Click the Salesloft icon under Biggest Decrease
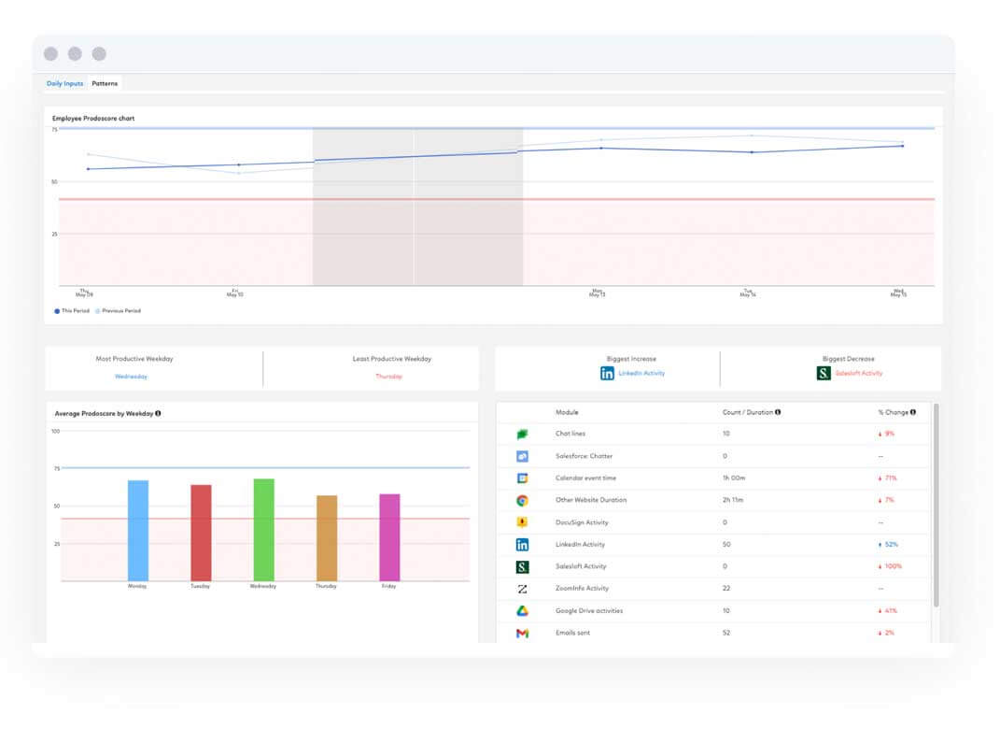 (823, 373)
